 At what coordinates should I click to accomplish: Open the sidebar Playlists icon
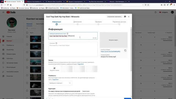3,45
